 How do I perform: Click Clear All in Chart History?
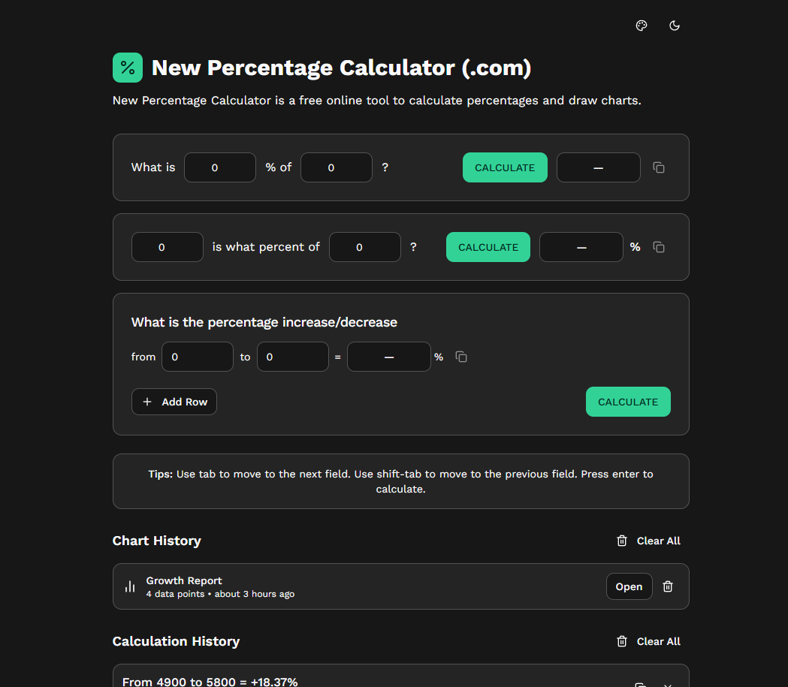pyautogui.click(x=659, y=540)
